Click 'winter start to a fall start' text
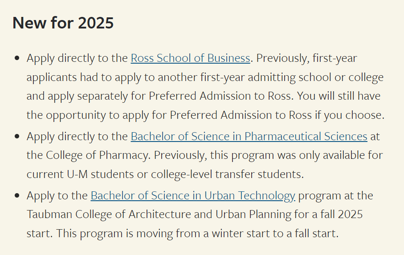Image resolution: width=404 pixels, height=255 pixels. click(275, 233)
